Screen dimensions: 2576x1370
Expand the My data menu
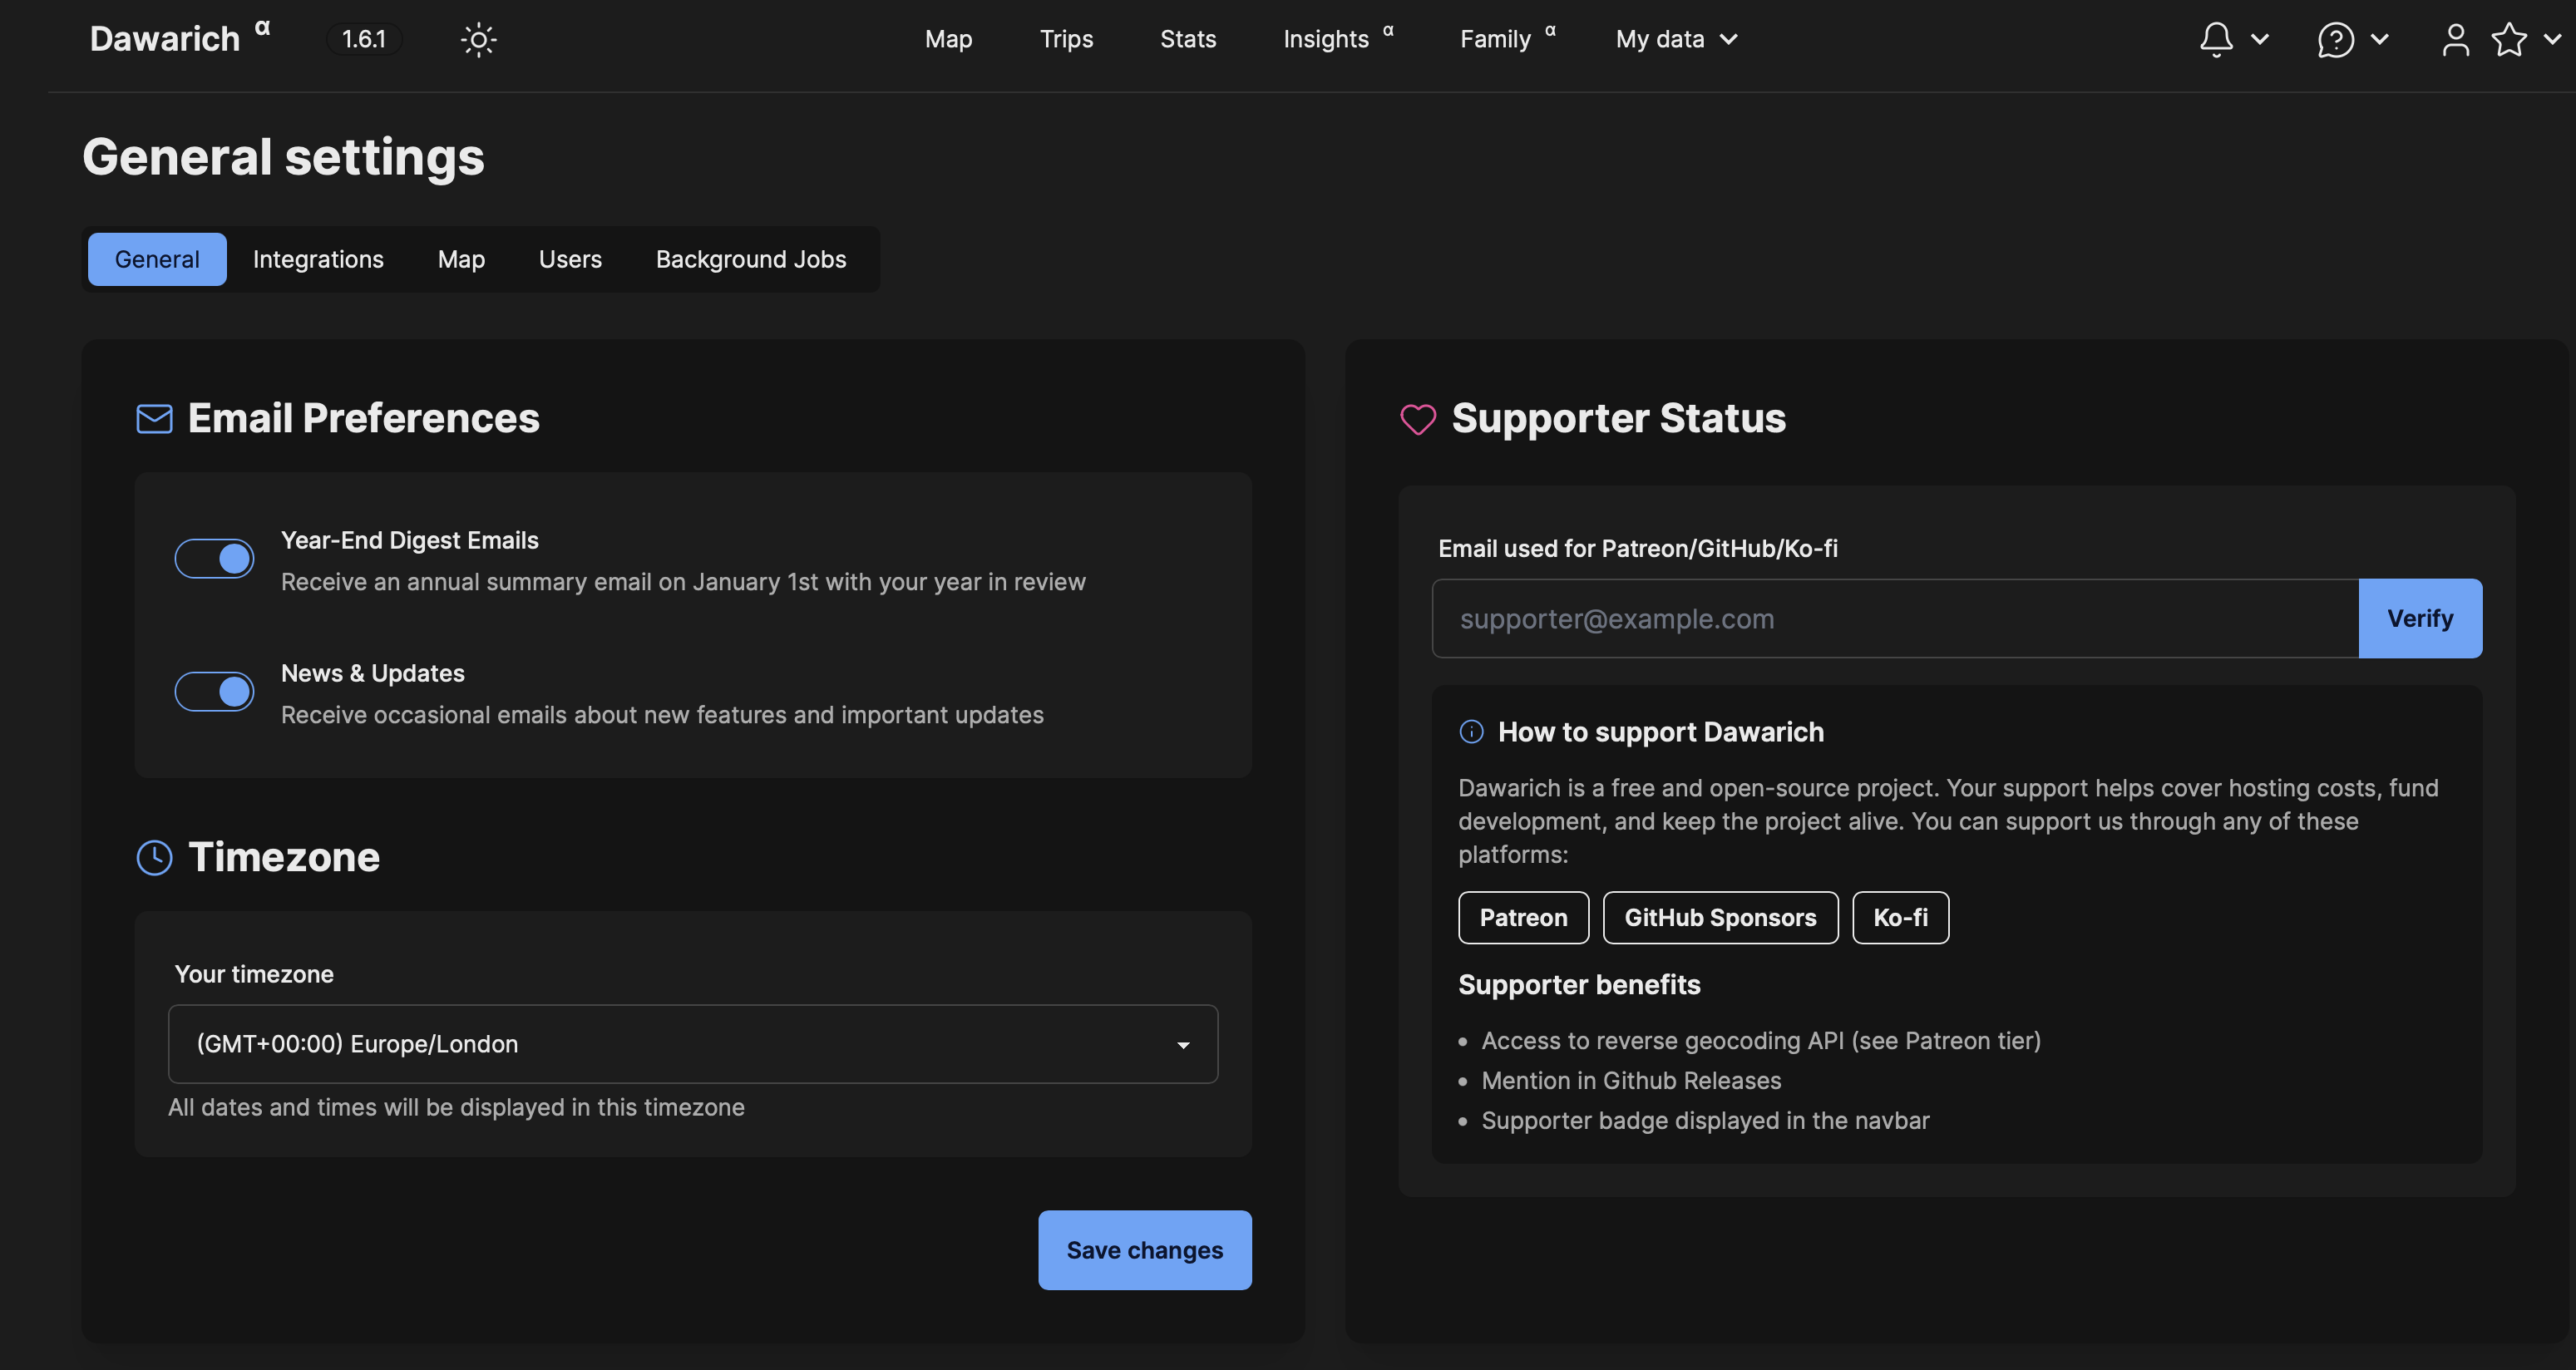[1676, 40]
